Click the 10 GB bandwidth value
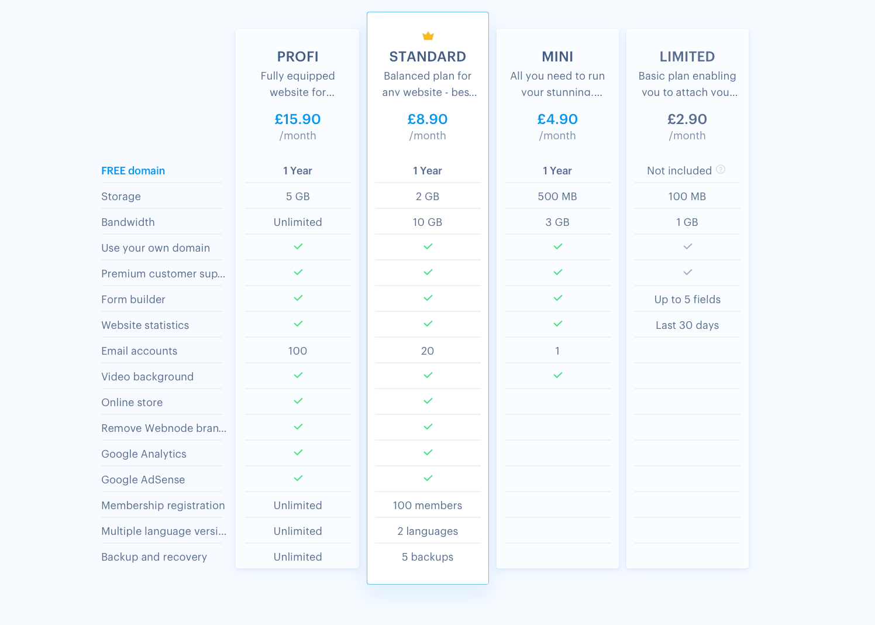Image resolution: width=875 pixels, height=625 pixels. (428, 222)
